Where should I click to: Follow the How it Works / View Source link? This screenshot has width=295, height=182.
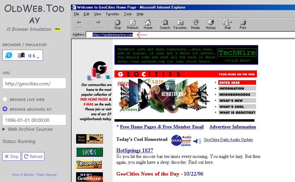[x=34, y=175]
